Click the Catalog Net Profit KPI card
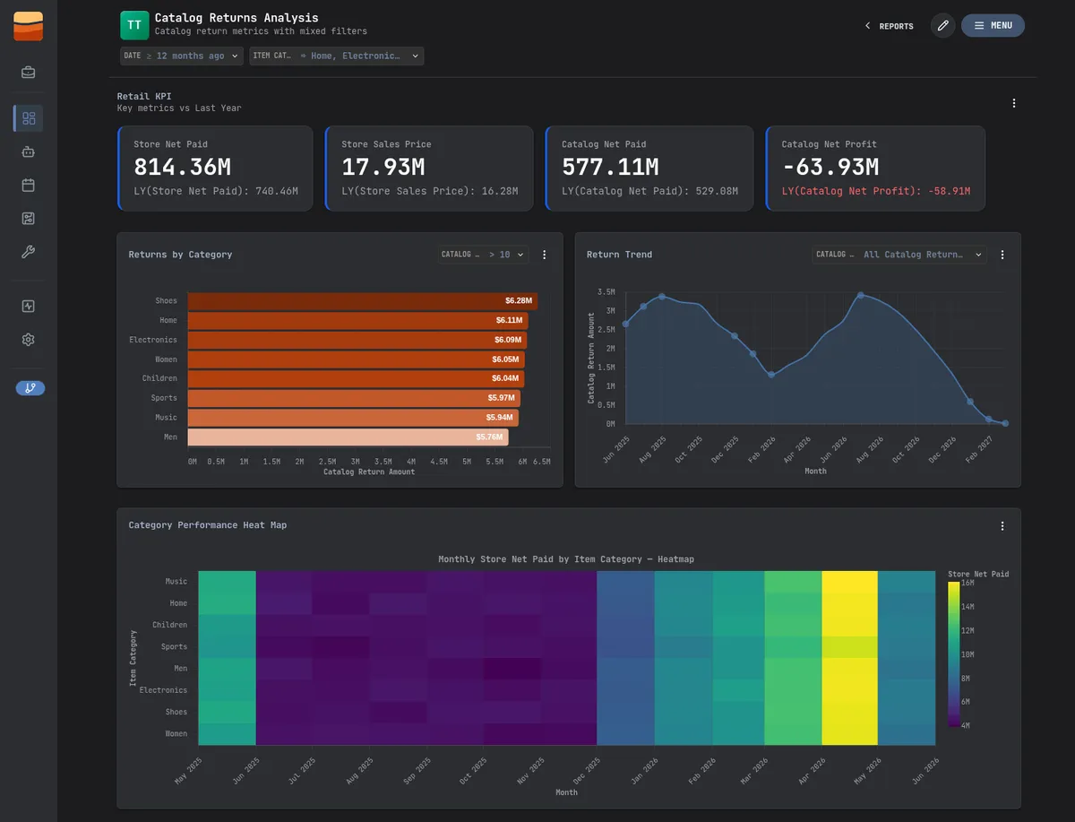Screen dimensions: 1075x822 tap(875, 169)
